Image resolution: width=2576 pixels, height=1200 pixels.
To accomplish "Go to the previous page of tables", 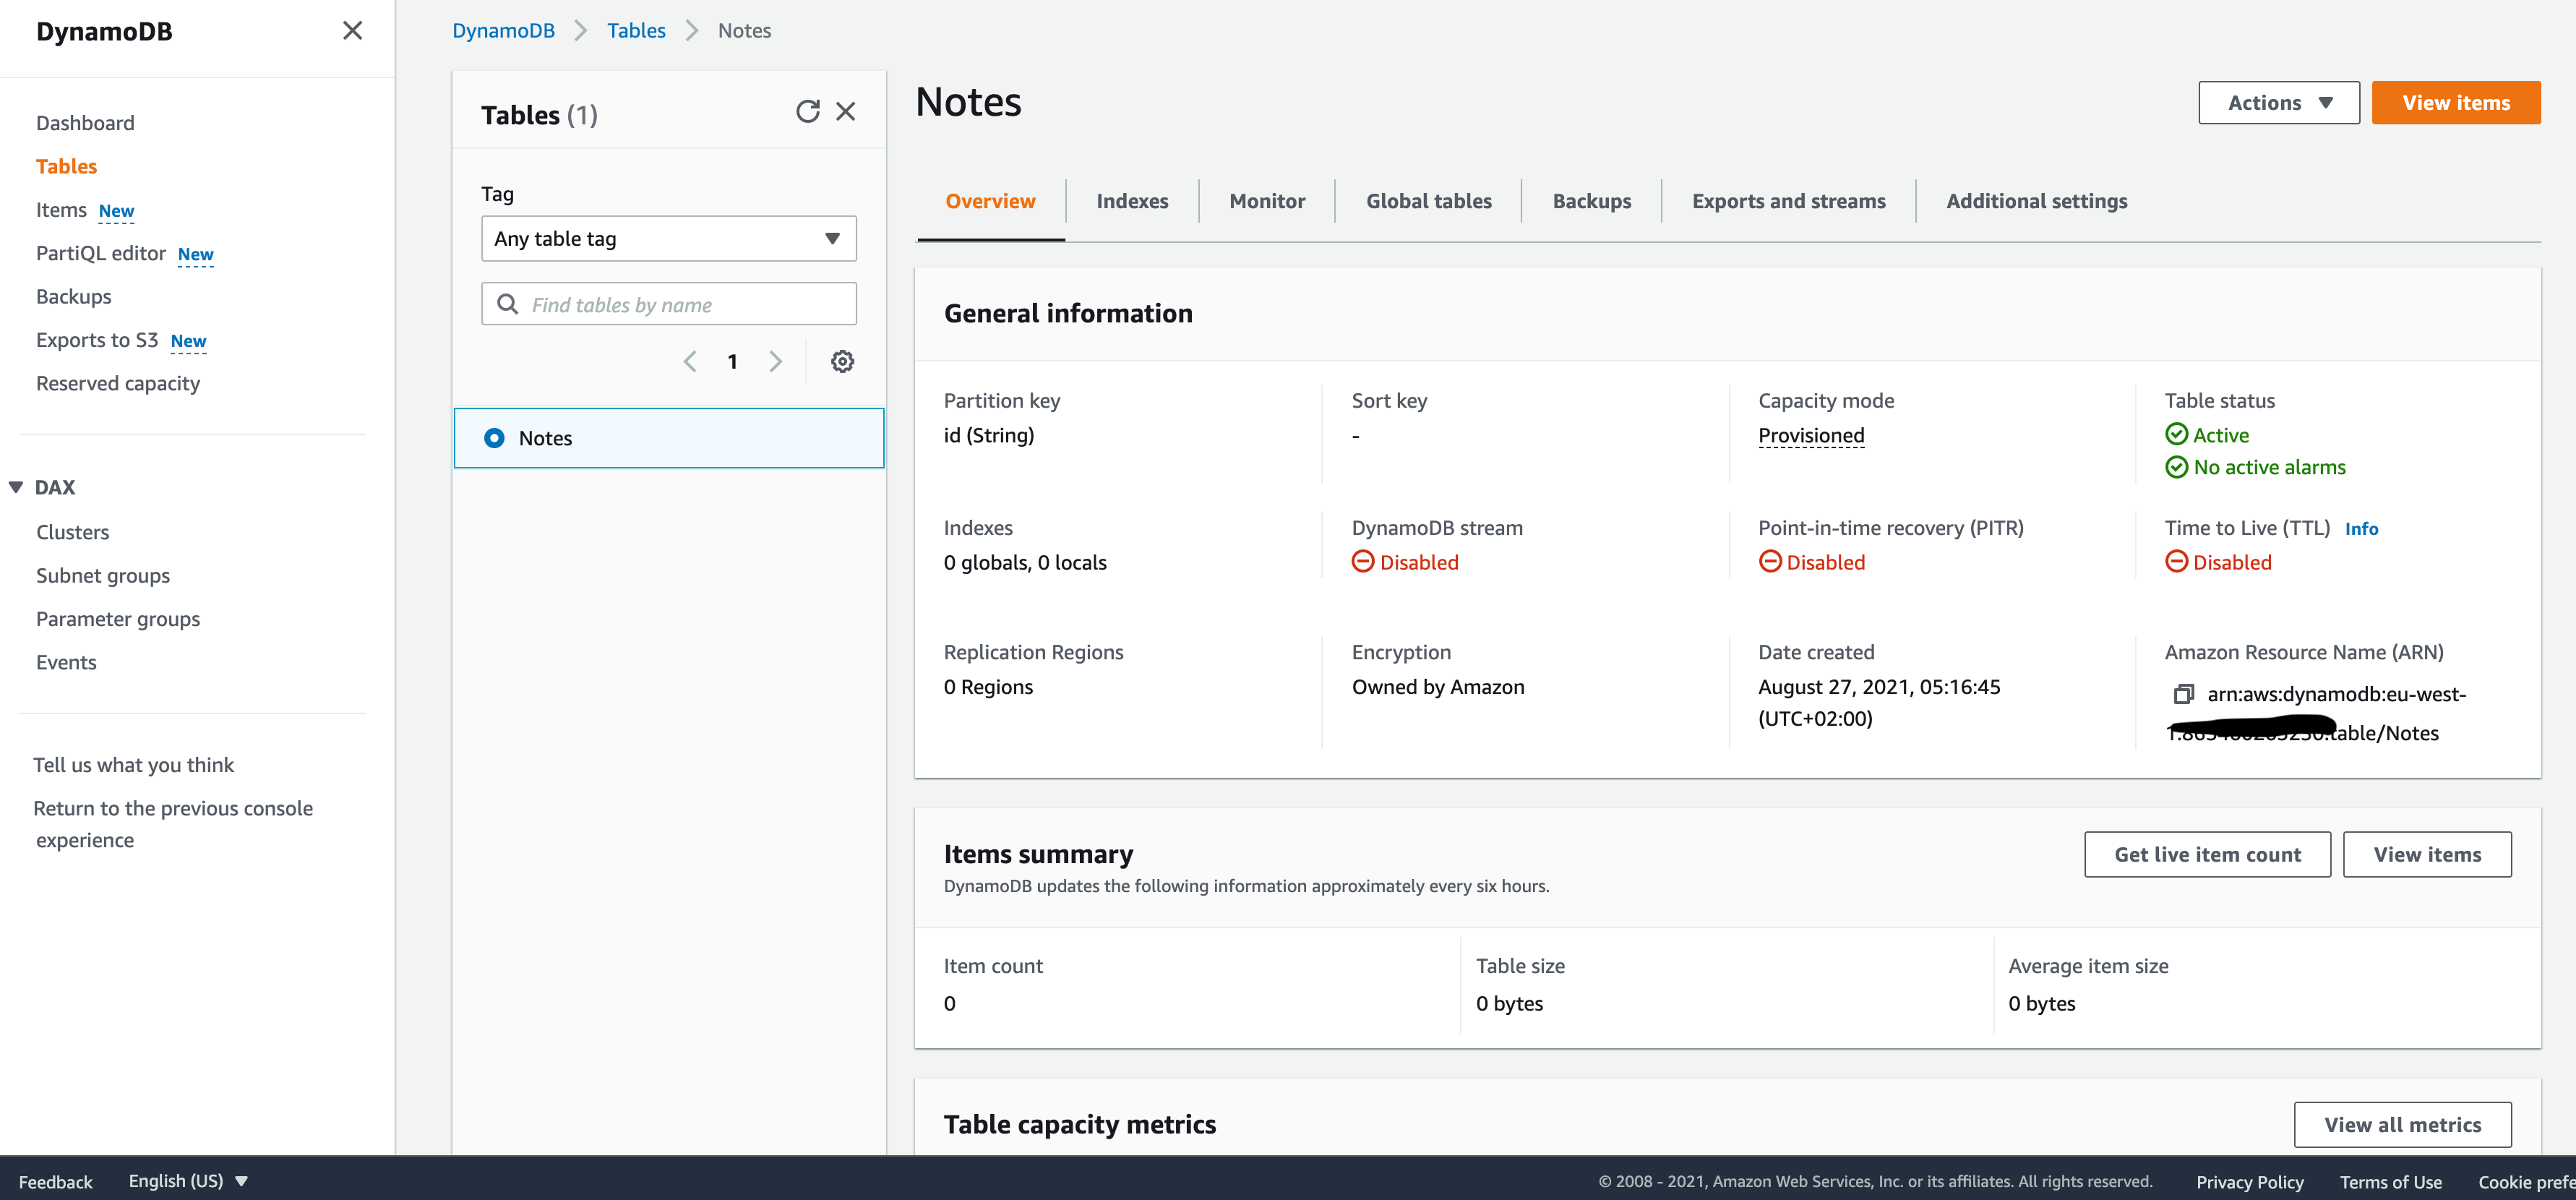I will coord(690,361).
